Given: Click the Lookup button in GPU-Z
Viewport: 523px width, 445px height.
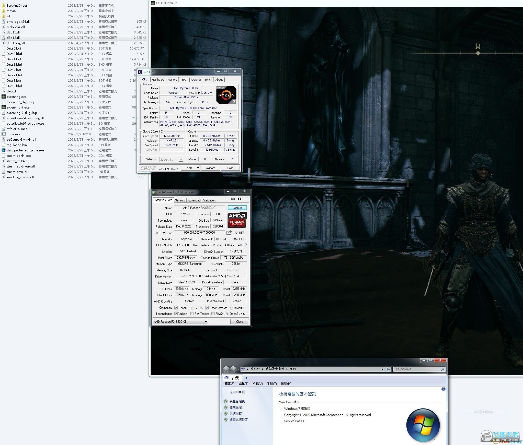Looking at the screenshot, I should 237,208.
